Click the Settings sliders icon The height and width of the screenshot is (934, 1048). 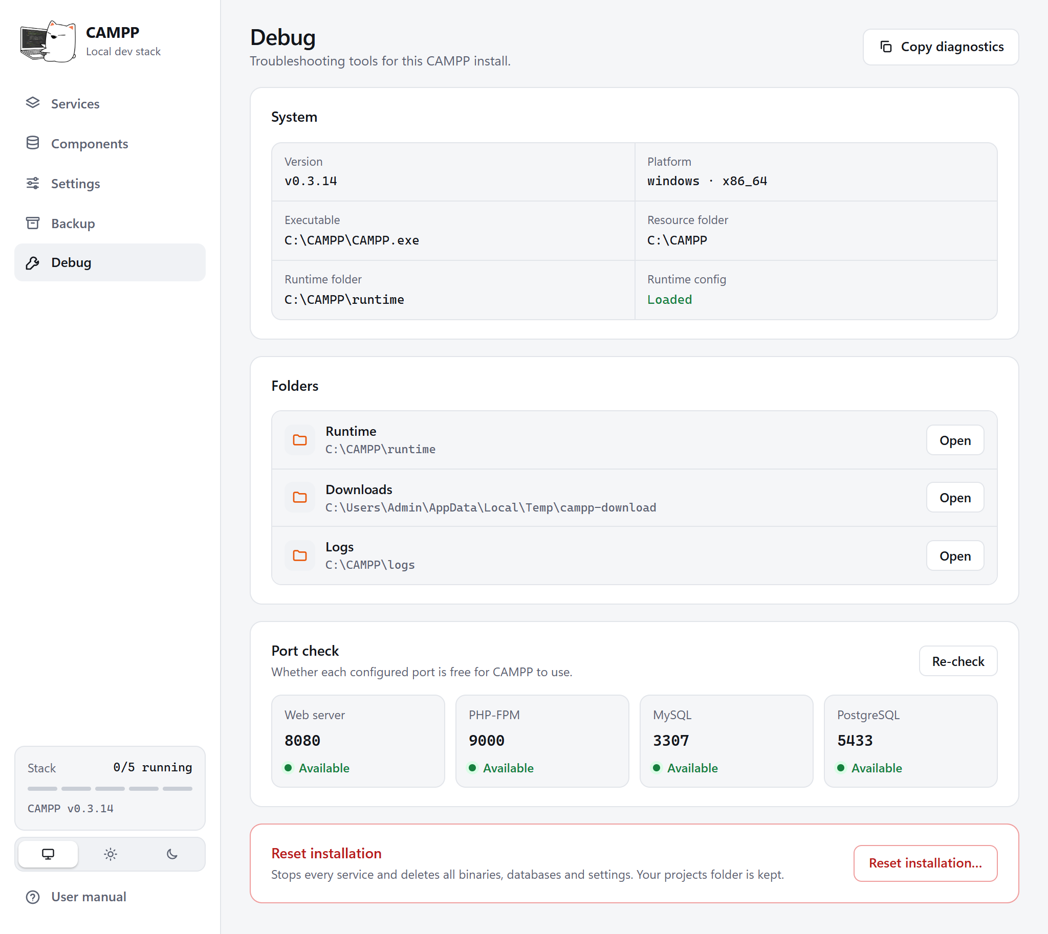pyautogui.click(x=33, y=183)
